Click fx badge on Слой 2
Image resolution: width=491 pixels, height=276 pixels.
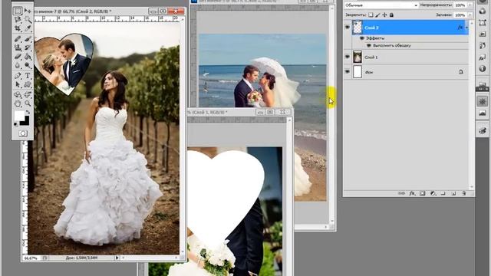tap(460, 28)
